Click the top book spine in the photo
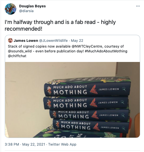The image size is (144, 152). pos(87,89)
